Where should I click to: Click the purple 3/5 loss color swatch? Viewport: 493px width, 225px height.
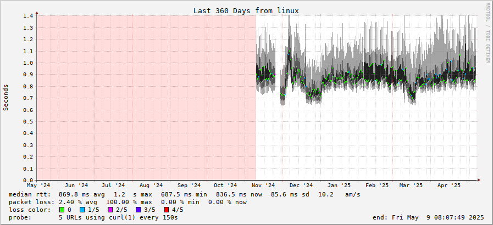coord(138,210)
